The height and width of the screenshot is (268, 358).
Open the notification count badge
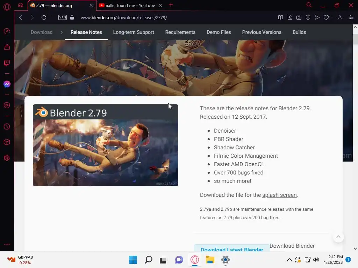(x=348, y=260)
